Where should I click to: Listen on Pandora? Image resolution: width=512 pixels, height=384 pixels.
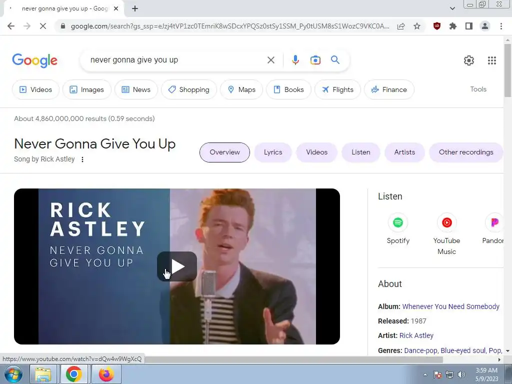[493, 229]
